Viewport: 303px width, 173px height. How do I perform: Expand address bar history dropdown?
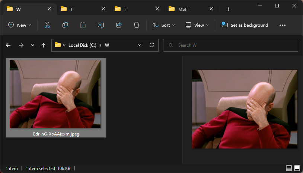tap(140, 45)
